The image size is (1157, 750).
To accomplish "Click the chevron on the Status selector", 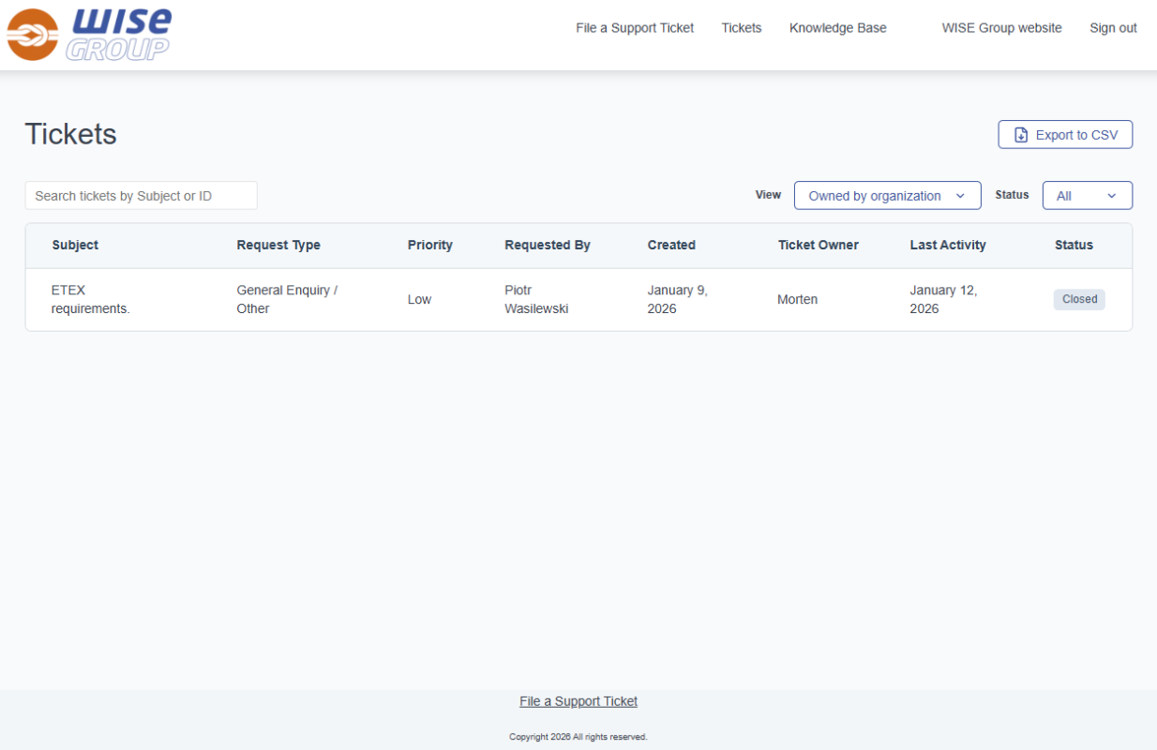I will tap(1109, 195).
